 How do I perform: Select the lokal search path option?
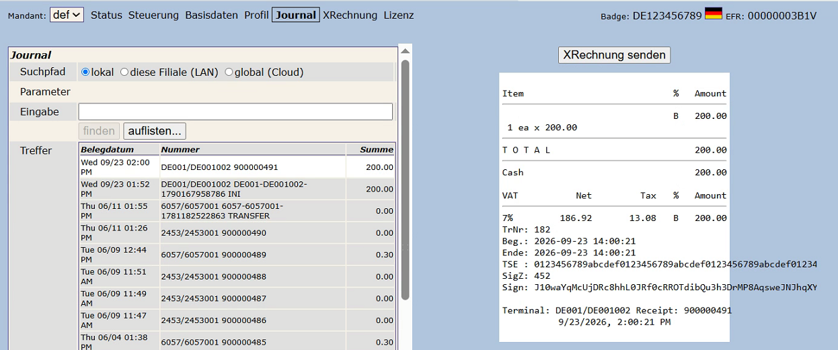[85, 72]
